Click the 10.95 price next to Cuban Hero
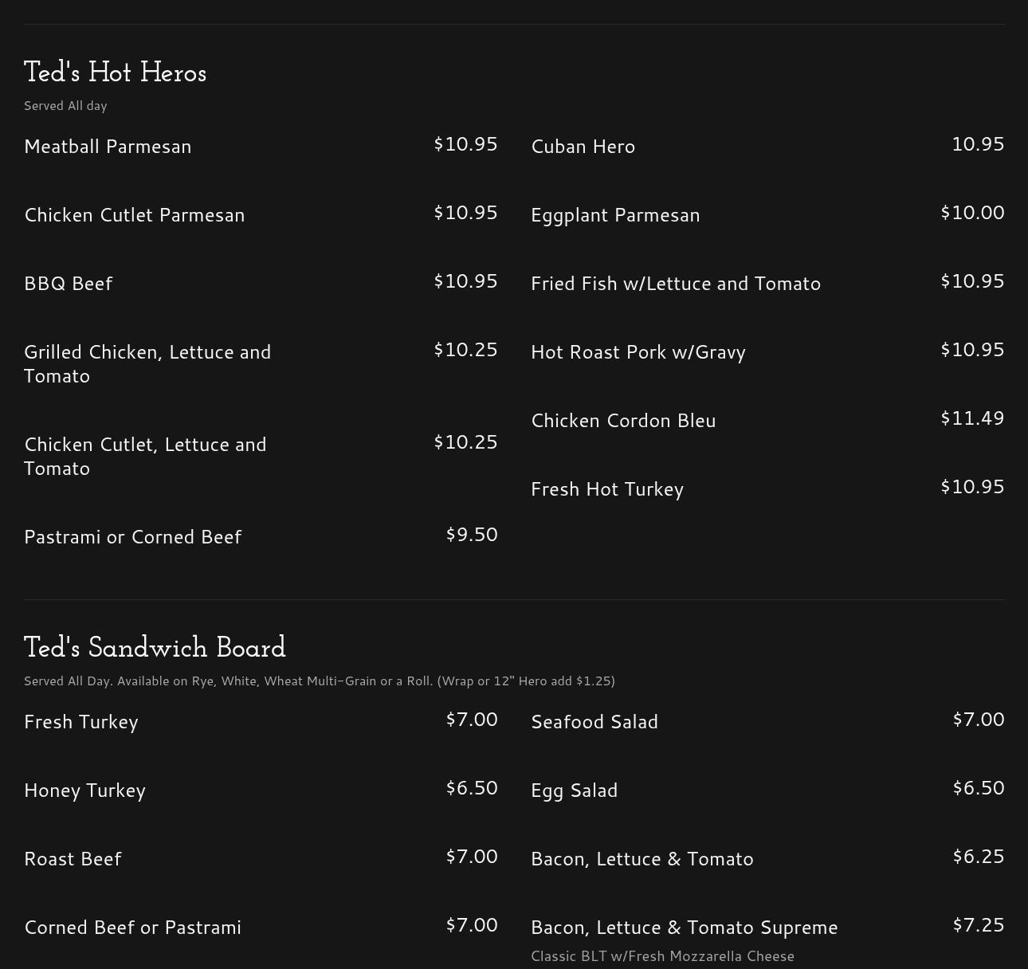This screenshot has width=1028, height=969. (x=978, y=144)
